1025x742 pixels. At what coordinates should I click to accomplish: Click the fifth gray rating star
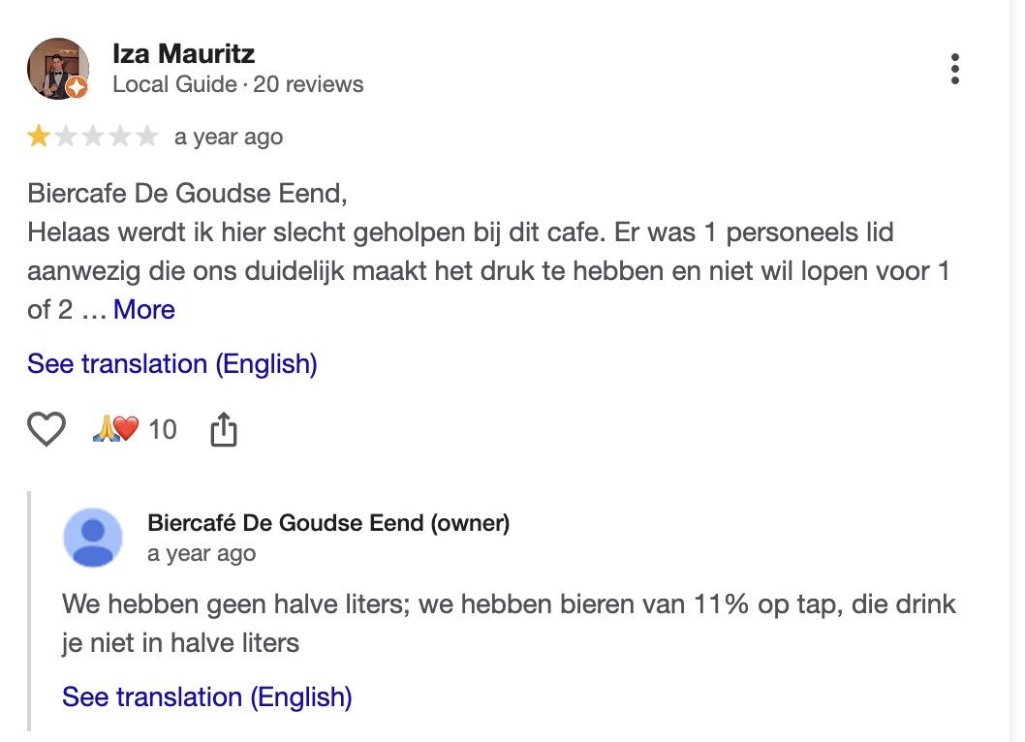coord(147,137)
